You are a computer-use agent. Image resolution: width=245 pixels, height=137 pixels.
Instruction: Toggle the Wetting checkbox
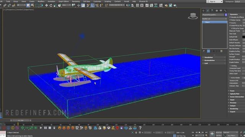tap(230, 66)
